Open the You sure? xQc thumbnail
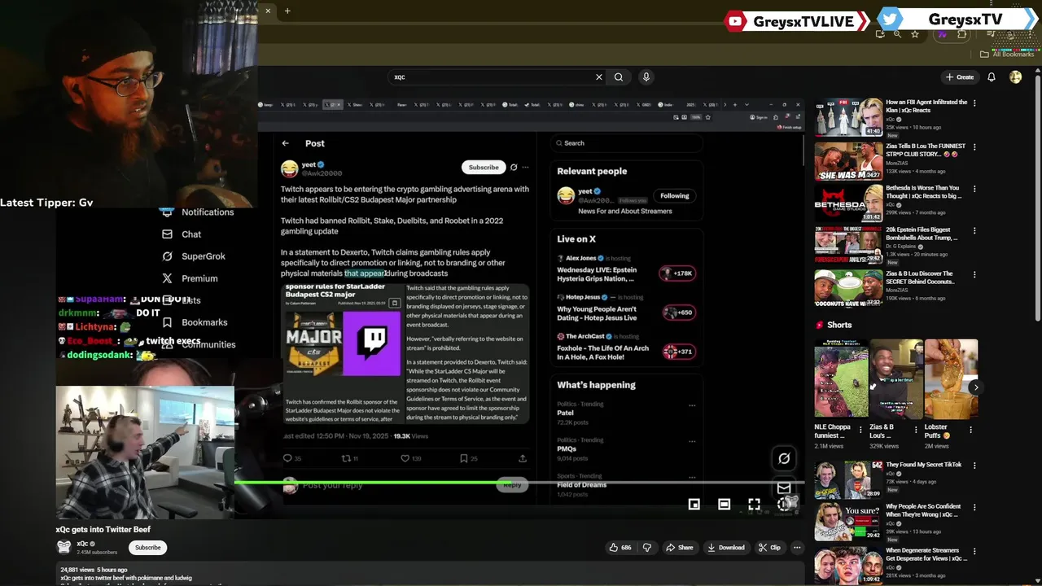The image size is (1042, 586). click(x=849, y=522)
